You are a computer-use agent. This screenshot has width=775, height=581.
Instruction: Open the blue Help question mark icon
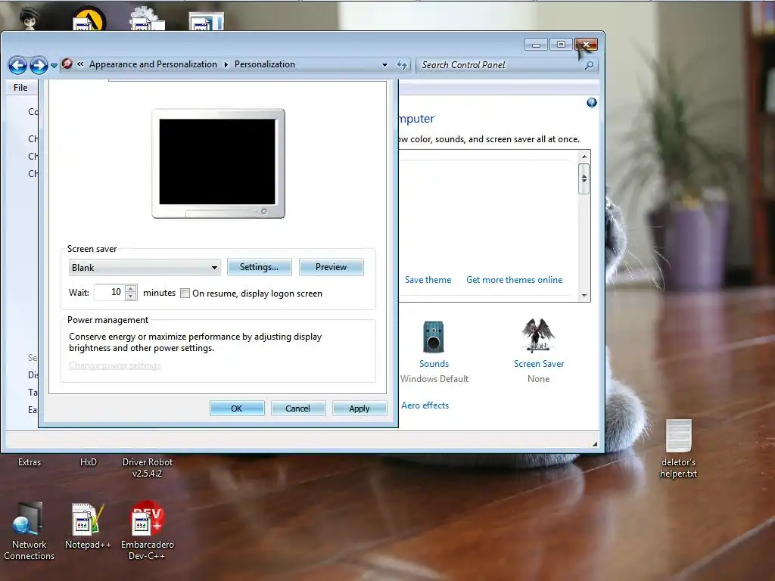(592, 103)
